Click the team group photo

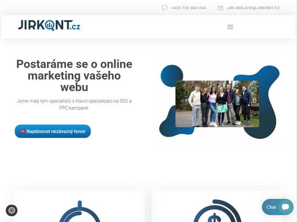click(x=217, y=104)
